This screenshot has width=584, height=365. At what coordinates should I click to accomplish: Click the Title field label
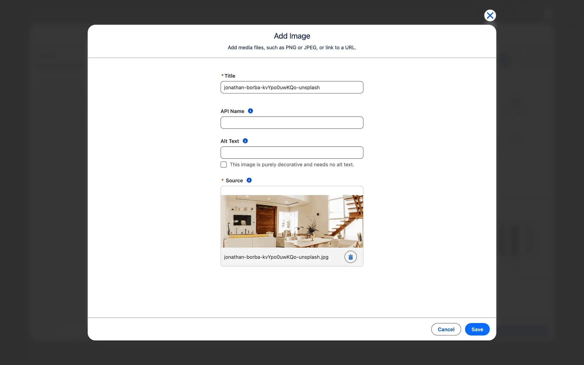coord(230,76)
